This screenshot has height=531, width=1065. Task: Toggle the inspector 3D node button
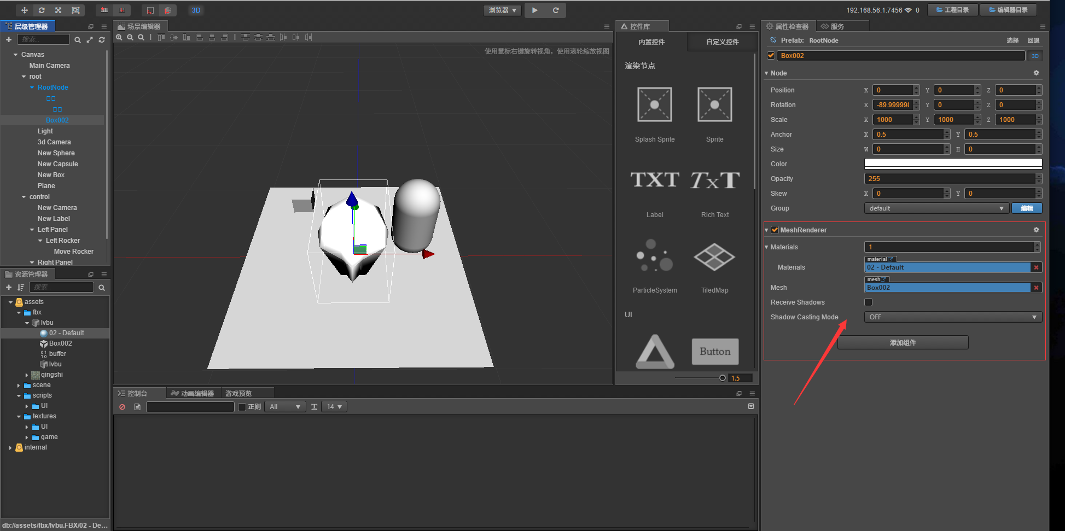point(1035,56)
